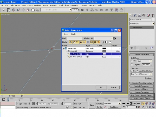
Task: Toggle Light Type On checkbox
Action: coord(132,61)
